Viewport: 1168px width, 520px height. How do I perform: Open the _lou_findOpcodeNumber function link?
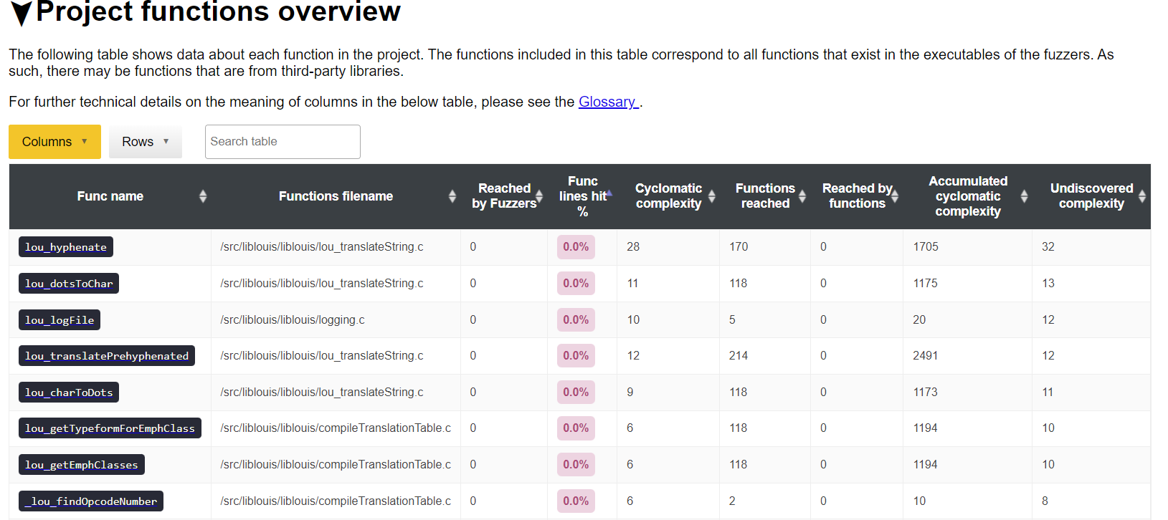click(x=91, y=501)
